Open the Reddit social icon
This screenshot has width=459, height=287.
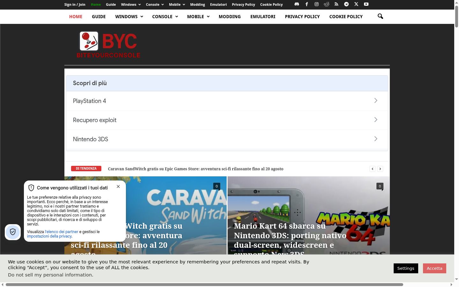coord(326,4)
